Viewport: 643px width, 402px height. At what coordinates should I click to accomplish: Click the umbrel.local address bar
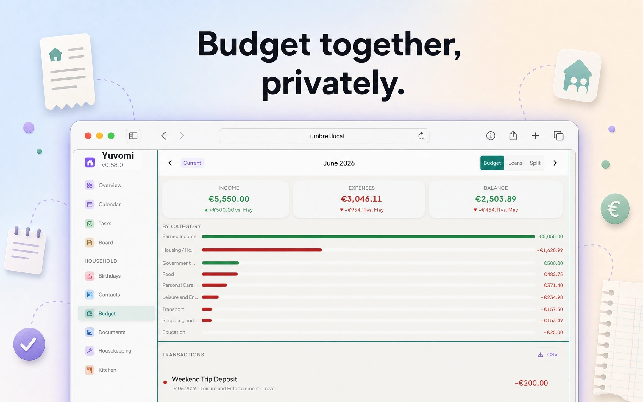(x=324, y=136)
